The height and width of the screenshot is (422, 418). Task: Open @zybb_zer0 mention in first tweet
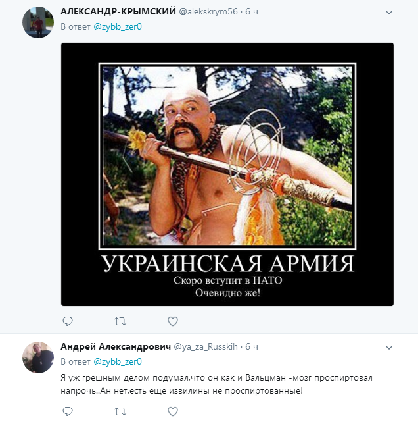[118, 27]
